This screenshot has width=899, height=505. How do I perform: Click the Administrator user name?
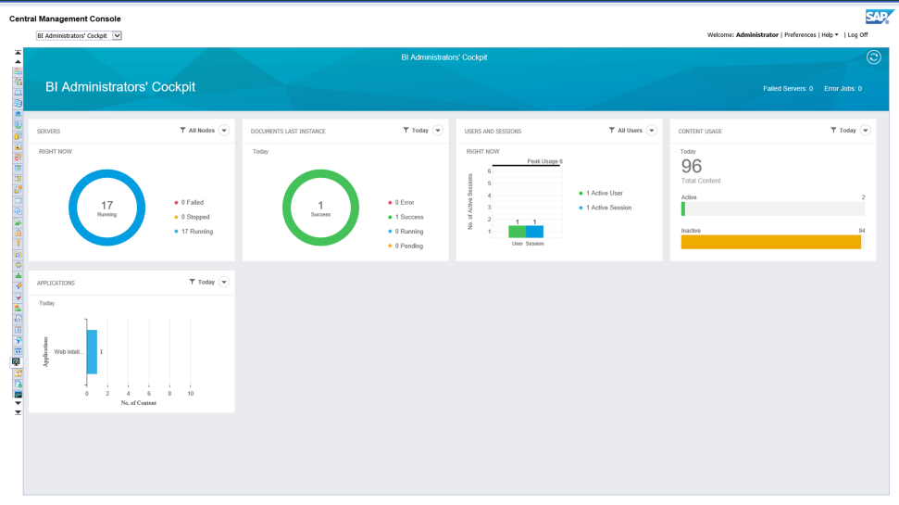click(x=756, y=35)
